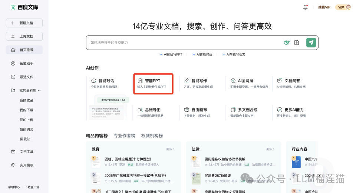Open document 侵犯隐私权和解协议书模板
The image size is (356, 193).
point(225,159)
